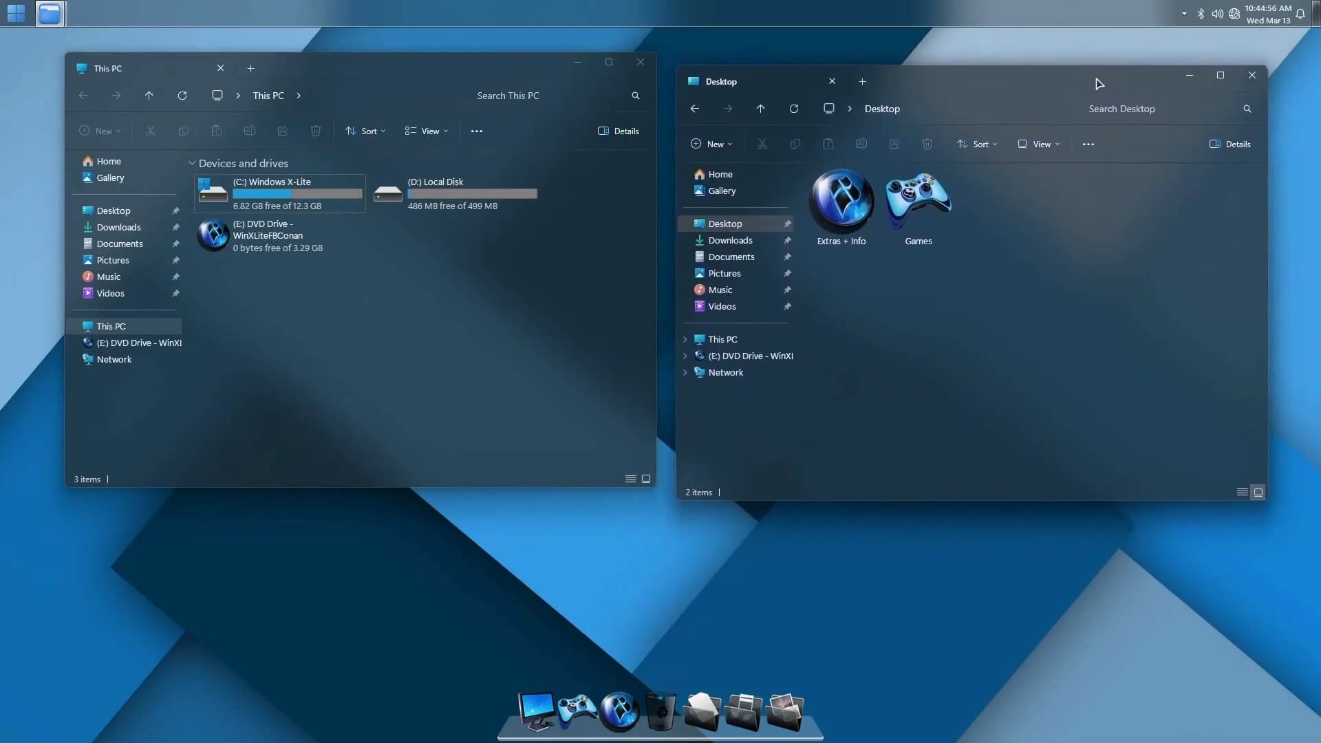Click the WinXLiteFBConan DVD drive

tap(278, 235)
